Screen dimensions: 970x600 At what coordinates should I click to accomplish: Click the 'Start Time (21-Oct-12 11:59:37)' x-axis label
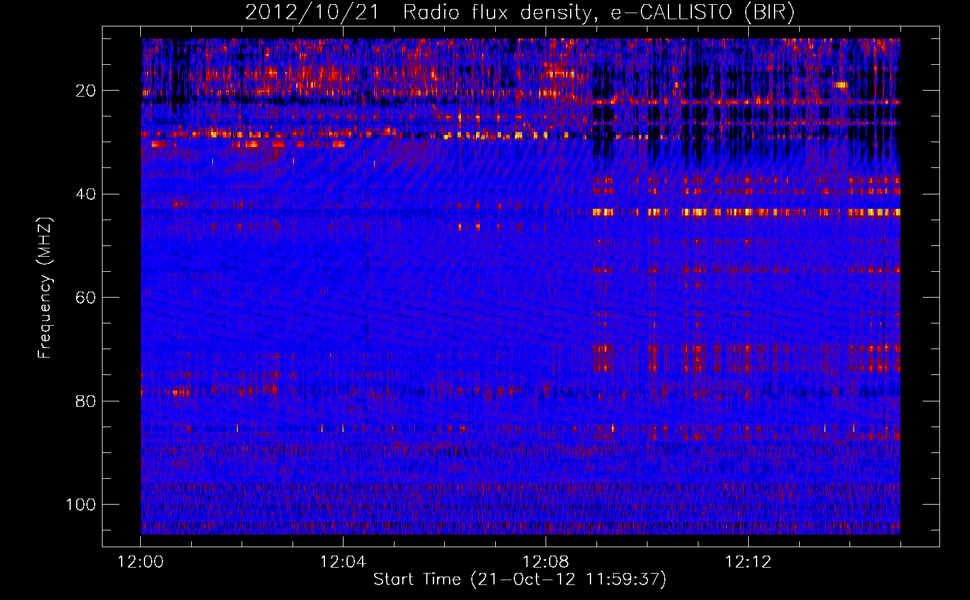tap(520, 580)
